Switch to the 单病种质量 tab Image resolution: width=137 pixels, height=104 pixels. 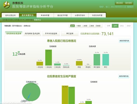pyautogui.click(x=45, y=15)
